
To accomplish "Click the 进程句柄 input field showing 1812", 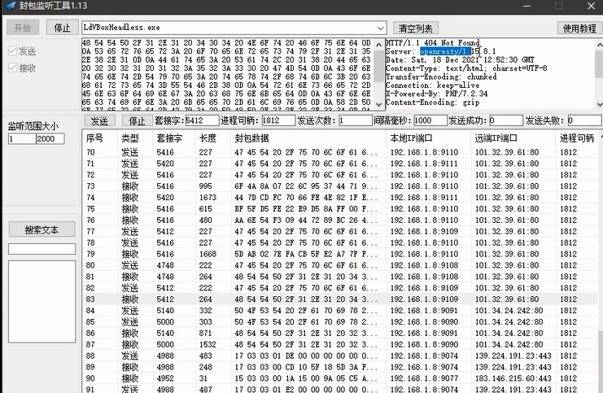I will pyautogui.click(x=278, y=120).
